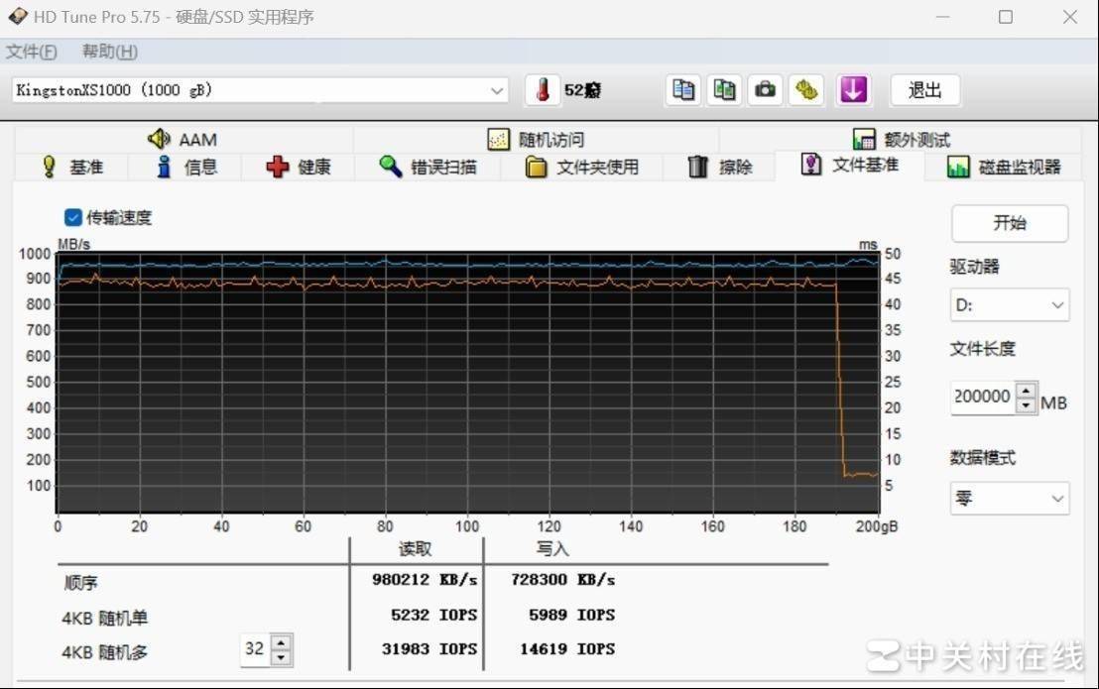Click the file benchmark document icon
This screenshot has width=1099, height=689.
tap(811, 164)
